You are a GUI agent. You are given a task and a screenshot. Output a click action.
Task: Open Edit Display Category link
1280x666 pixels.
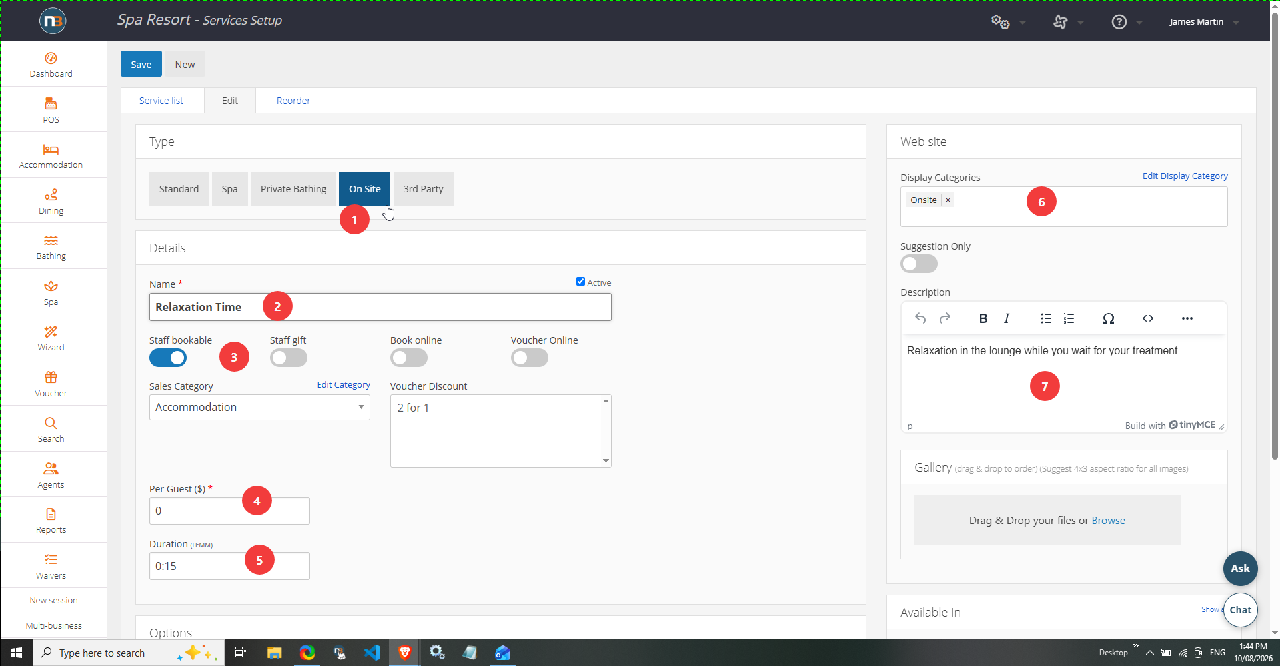click(x=1185, y=176)
